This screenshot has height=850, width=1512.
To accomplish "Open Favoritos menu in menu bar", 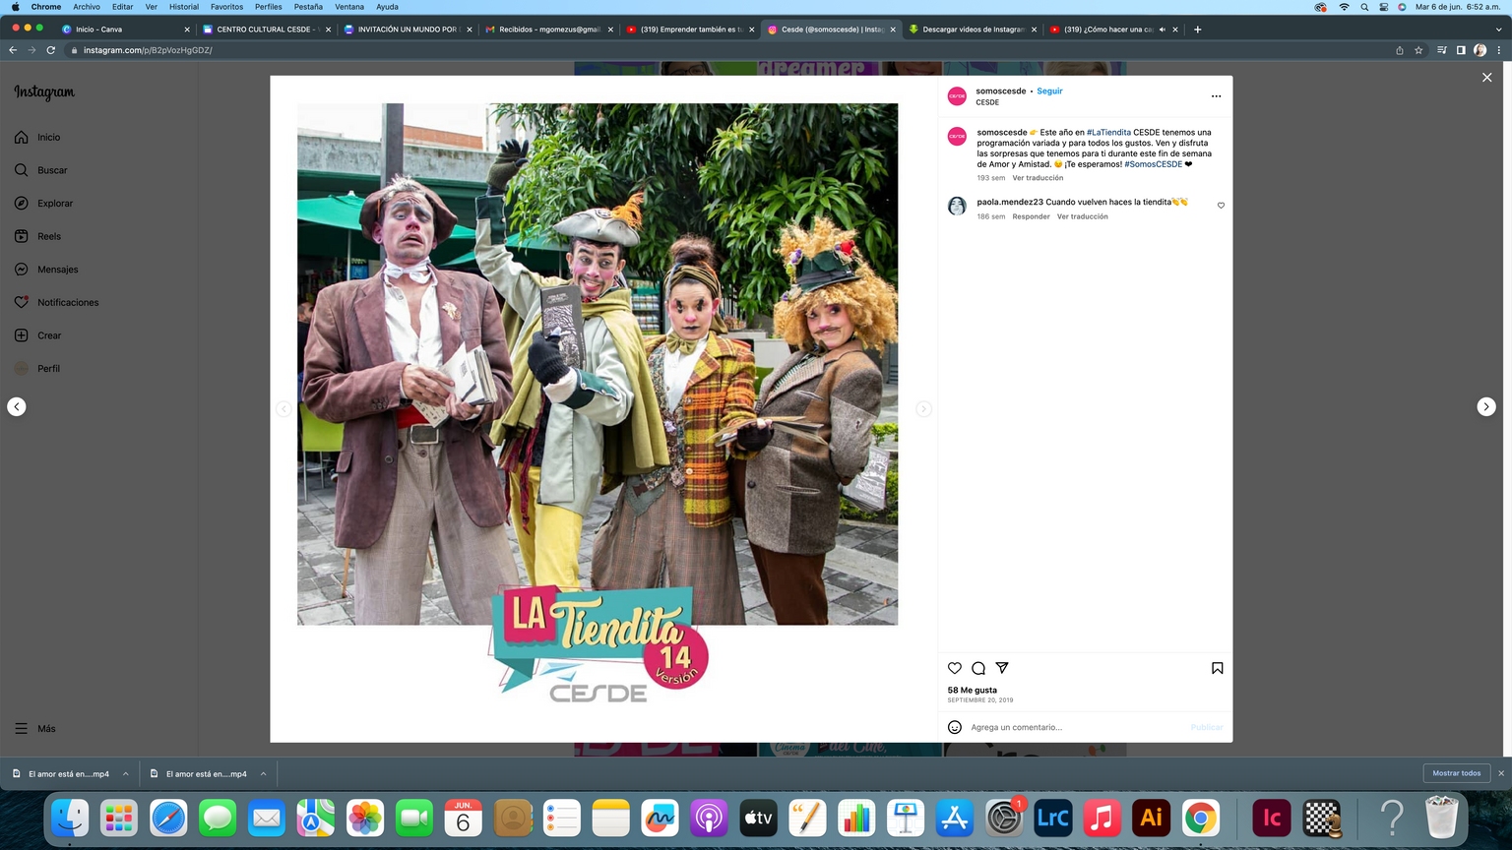I will click(x=227, y=7).
